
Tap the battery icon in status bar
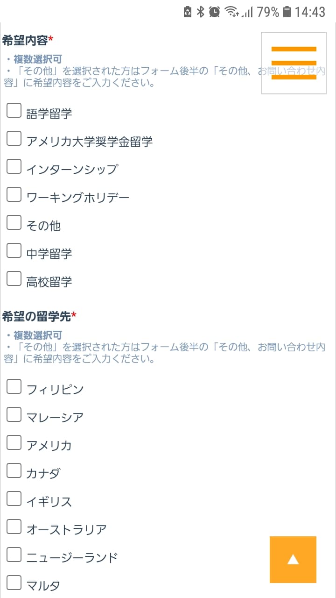pyautogui.click(x=287, y=12)
